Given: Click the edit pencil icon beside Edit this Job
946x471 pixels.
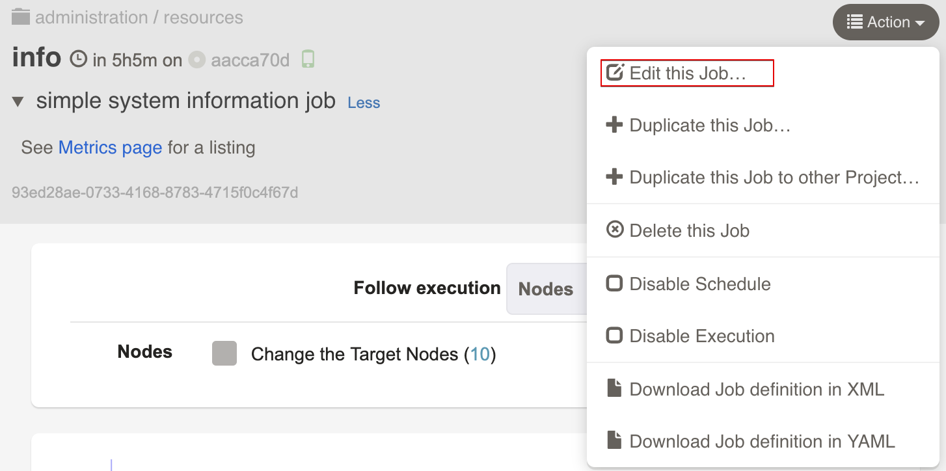Looking at the screenshot, I should pos(615,72).
